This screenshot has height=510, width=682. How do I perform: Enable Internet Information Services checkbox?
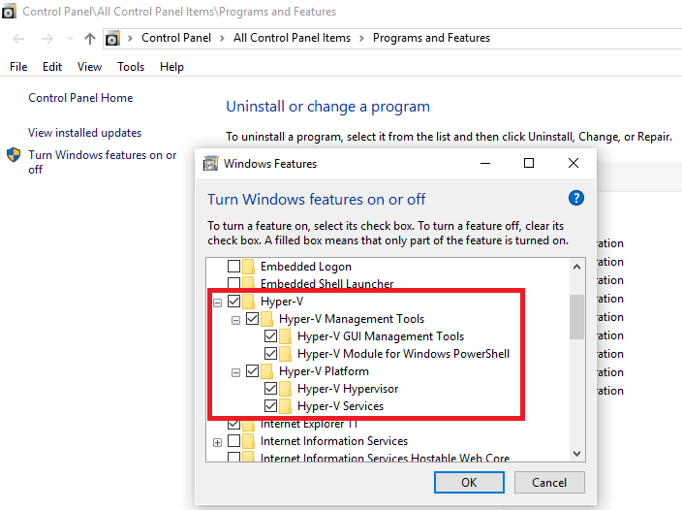234,441
